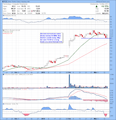This screenshot has width=116, height=120.
Task: Click the red MA(50) 8.34 legend
Action: click(8, 34)
